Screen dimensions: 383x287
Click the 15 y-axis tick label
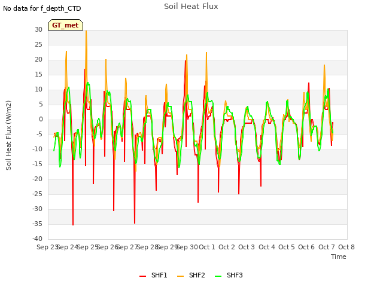point(38,74)
